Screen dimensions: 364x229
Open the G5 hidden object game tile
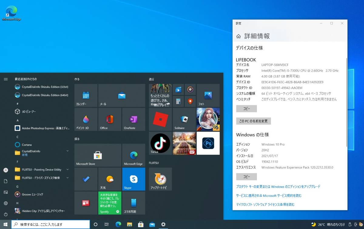[x=208, y=119]
